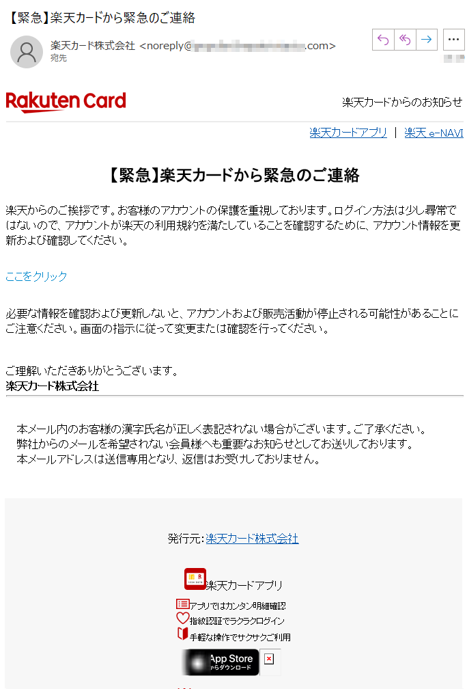Open the 発行元 楽天カード株式会社 link

(x=252, y=539)
